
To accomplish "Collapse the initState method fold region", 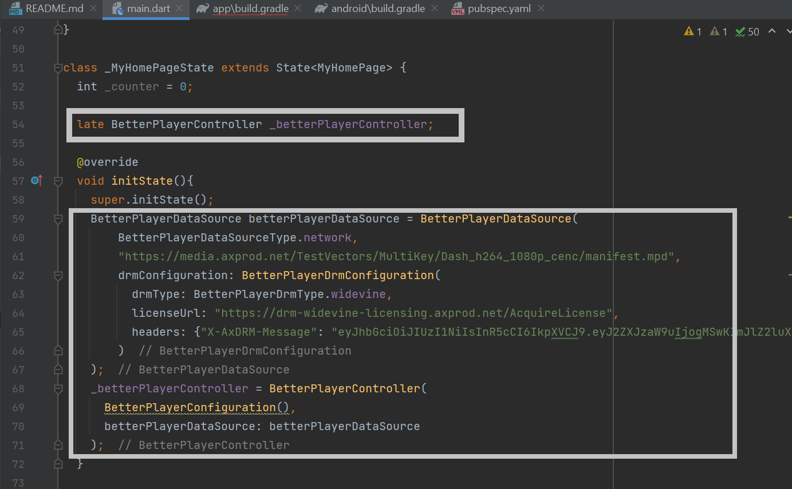I will coord(57,181).
